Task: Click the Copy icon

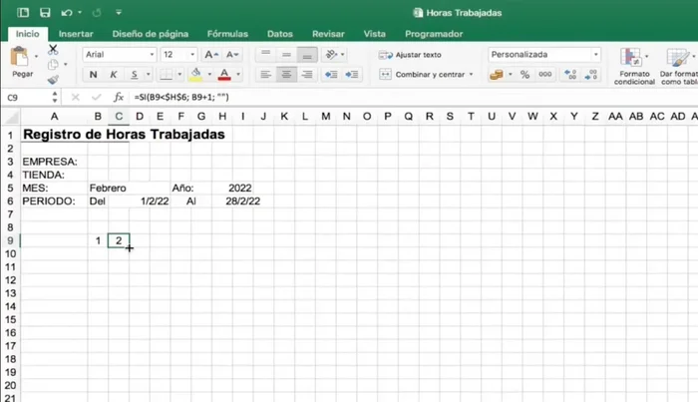Action: click(x=53, y=65)
